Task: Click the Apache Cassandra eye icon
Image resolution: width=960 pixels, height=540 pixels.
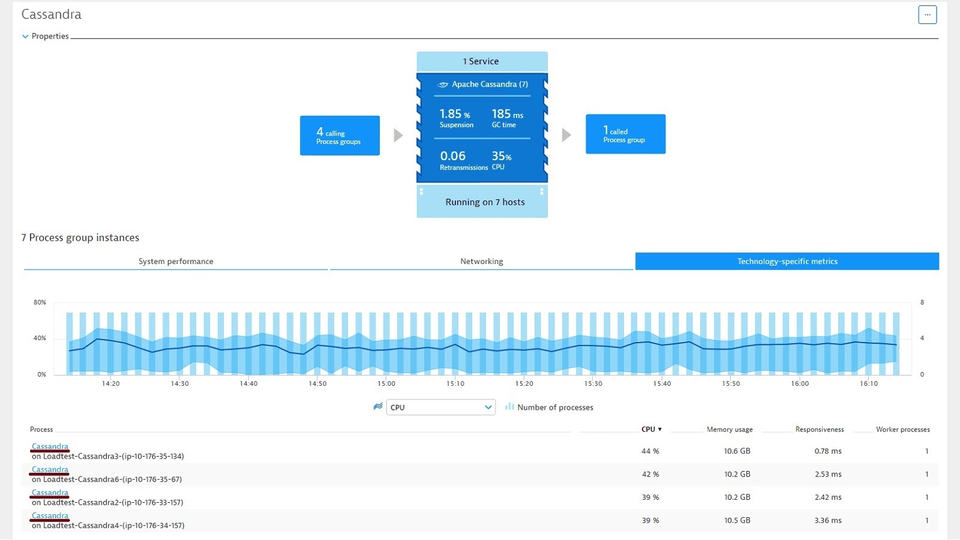Action: coord(443,85)
